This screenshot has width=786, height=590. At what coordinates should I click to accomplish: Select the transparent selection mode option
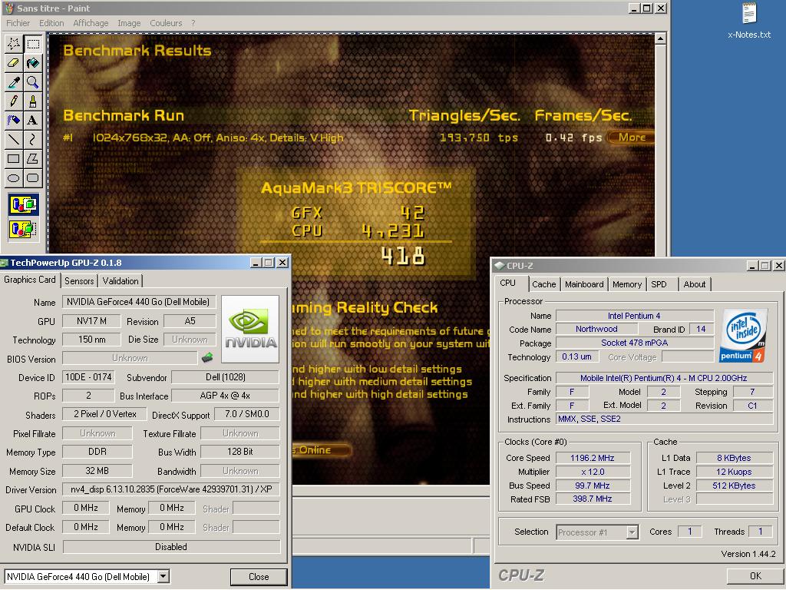pos(23,229)
